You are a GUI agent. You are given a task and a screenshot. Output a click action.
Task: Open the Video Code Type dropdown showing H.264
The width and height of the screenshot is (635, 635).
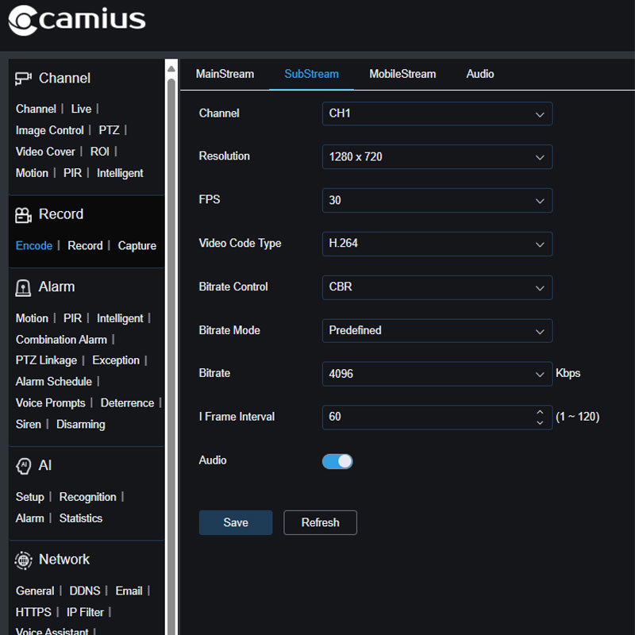[437, 244]
